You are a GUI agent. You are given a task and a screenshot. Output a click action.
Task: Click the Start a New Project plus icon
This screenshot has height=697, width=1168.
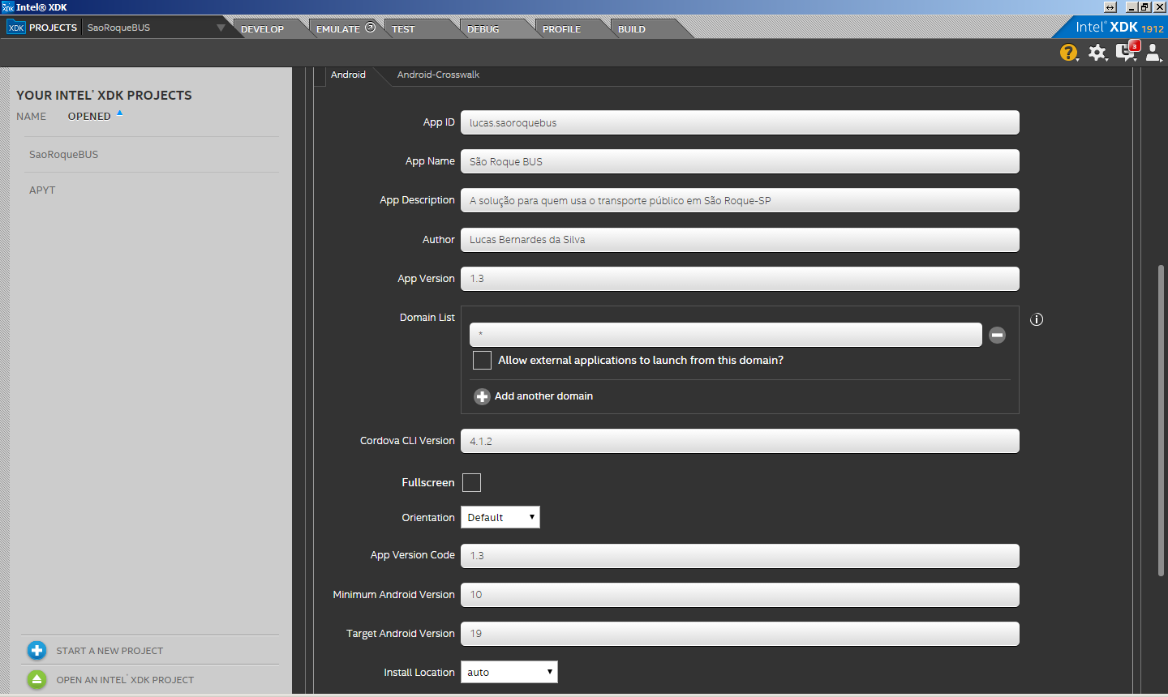(x=37, y=651)
